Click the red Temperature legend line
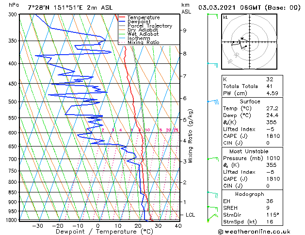 click(122, 17)
